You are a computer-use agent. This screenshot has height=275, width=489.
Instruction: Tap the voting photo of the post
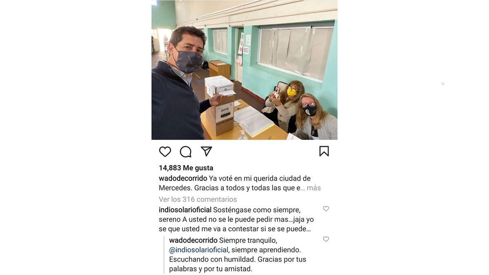(244, 70)
